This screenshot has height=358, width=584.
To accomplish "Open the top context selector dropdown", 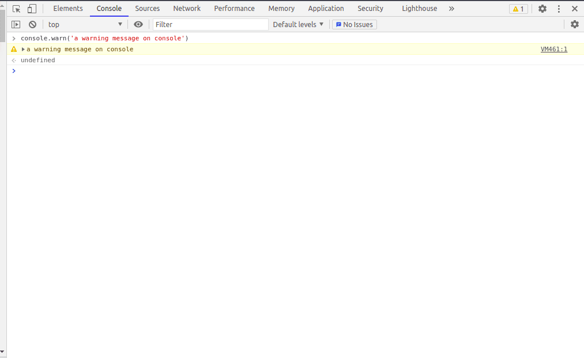I will [85, 25].
